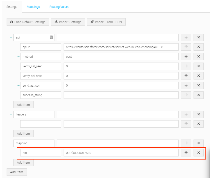Switch to the Mappings tab

[33, 7]
